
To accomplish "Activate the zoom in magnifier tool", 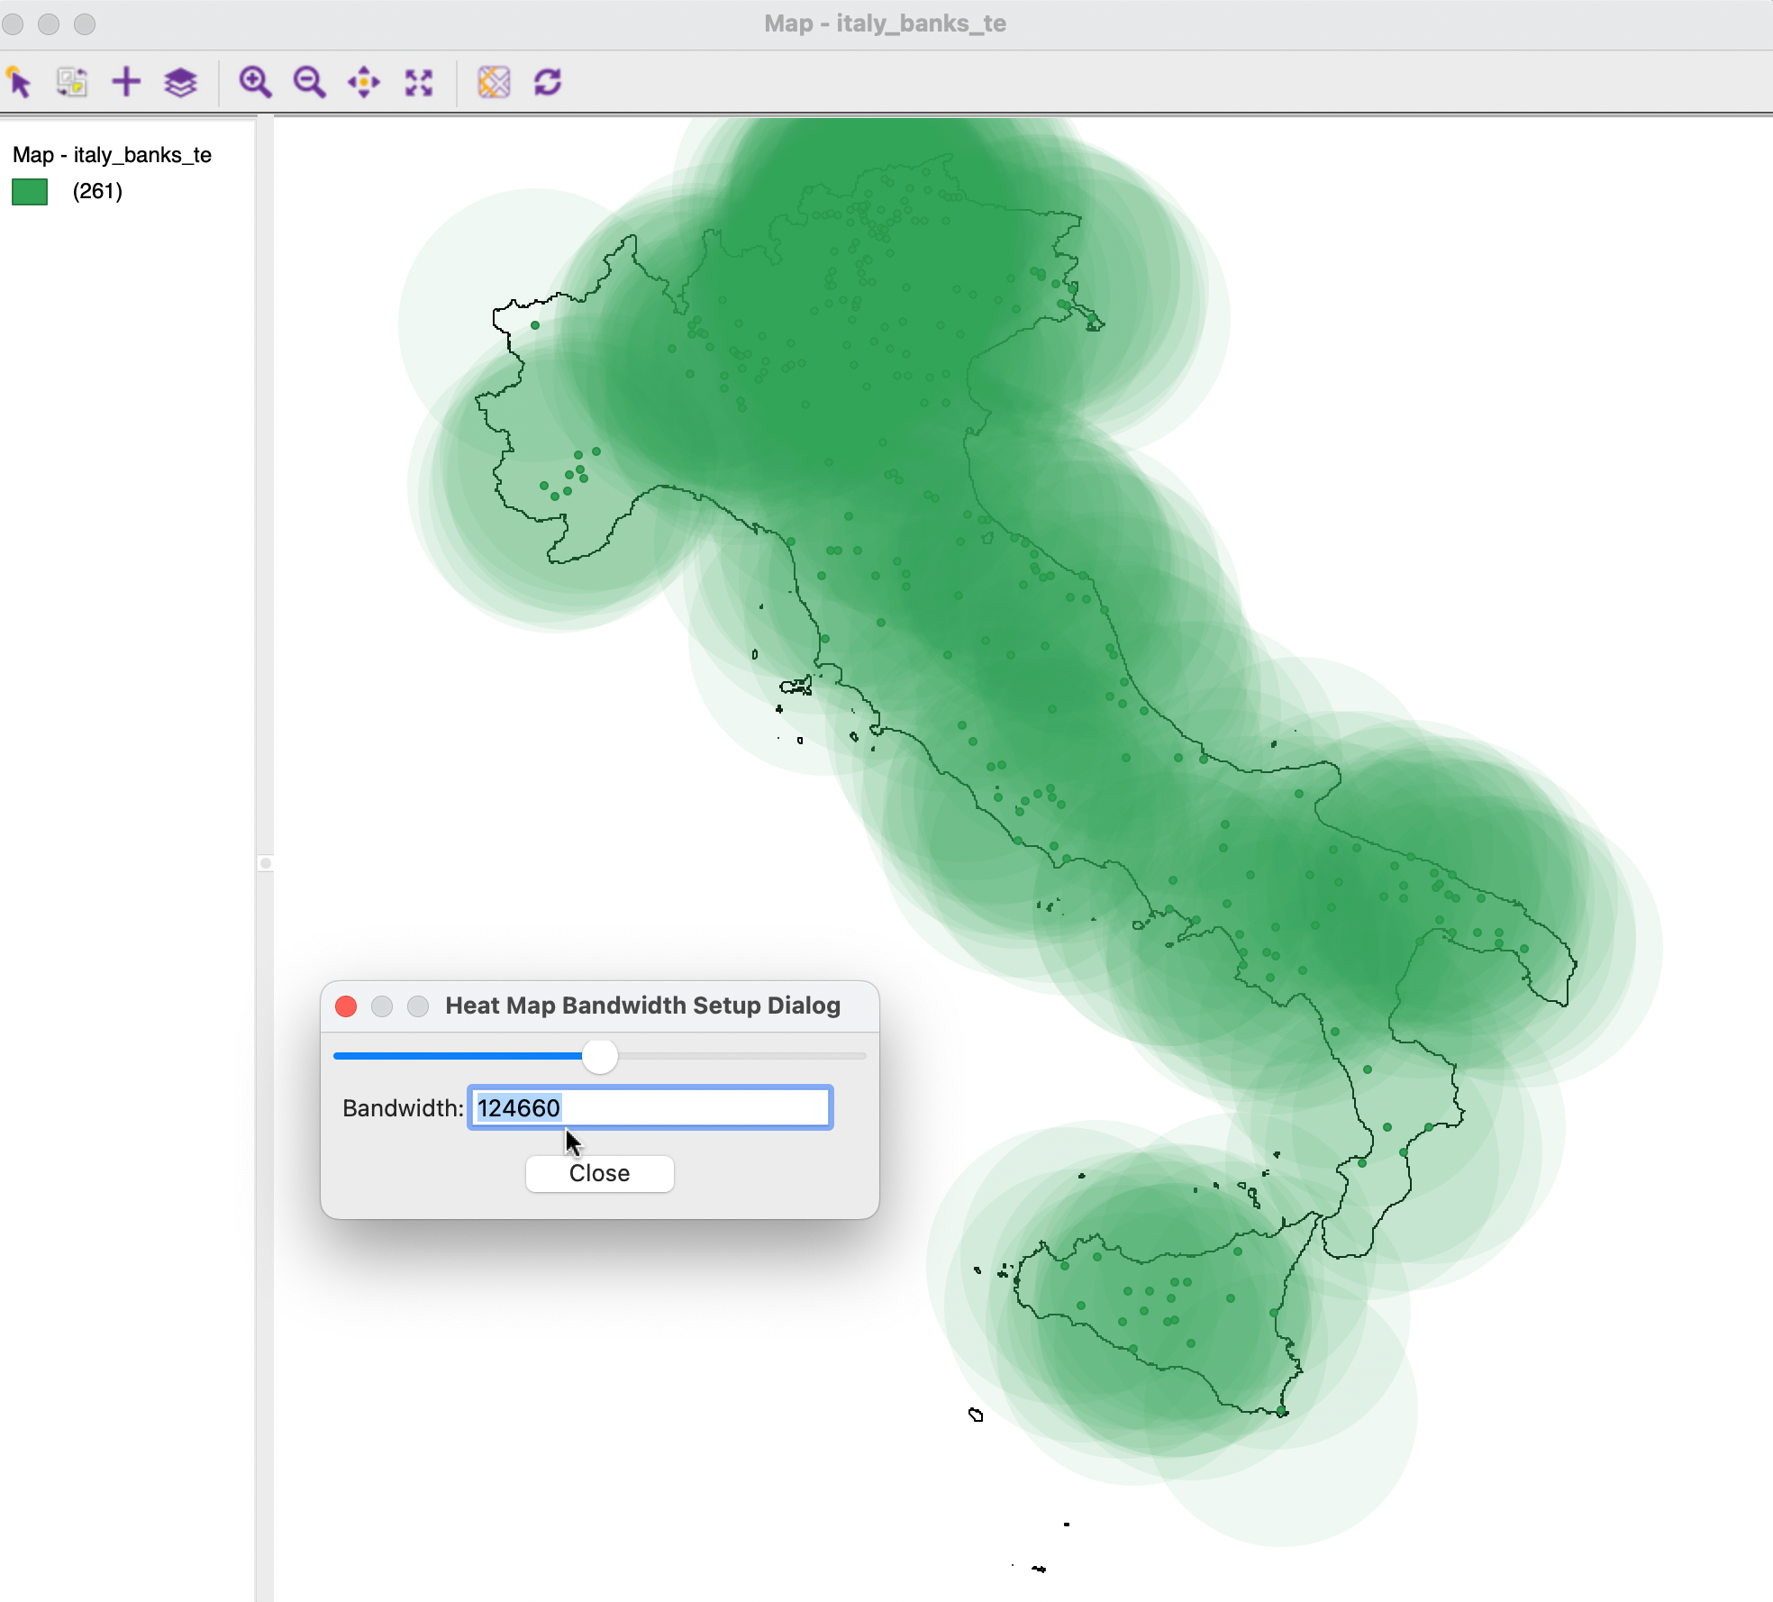I will coord(255,82).
